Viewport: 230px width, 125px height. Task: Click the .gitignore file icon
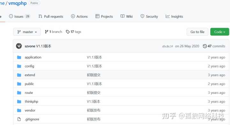coord(19,119)
